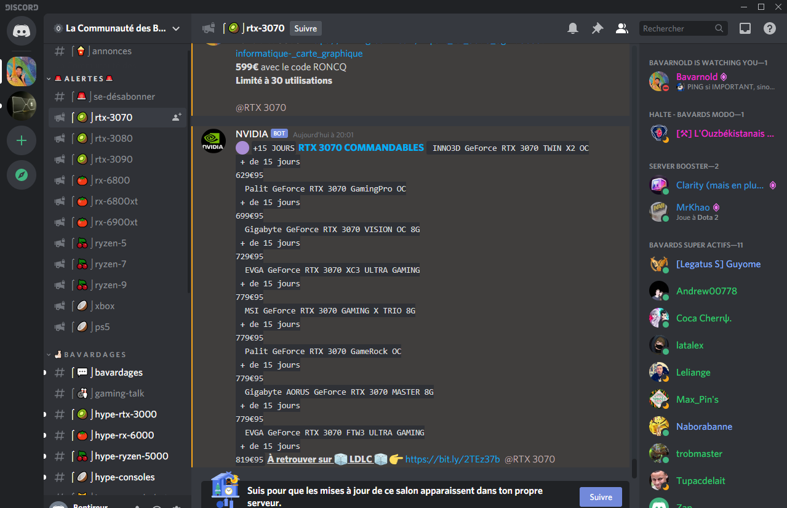Click Suivre button in channel header
This screenshot has height=508, width=787.
pos(306,28)
